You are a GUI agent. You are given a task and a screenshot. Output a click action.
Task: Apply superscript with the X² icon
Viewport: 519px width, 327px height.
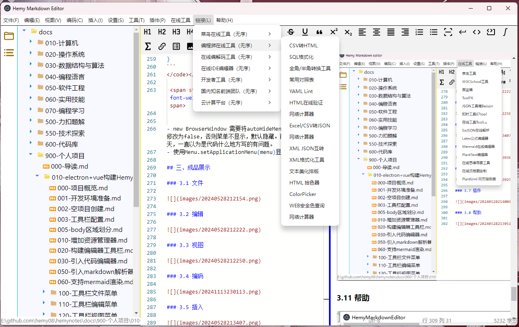334,32
